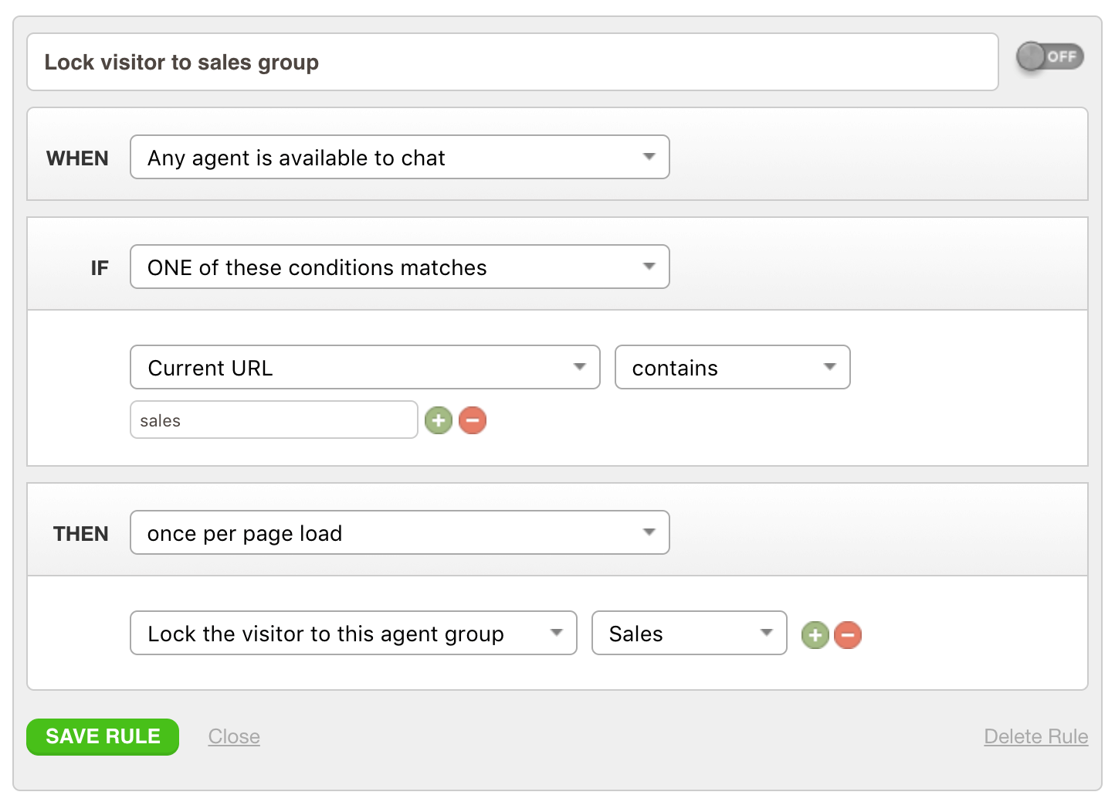Open the WHEN trigger dropdown
Screen dimensions: 1115x802
(x=399, y=158)
